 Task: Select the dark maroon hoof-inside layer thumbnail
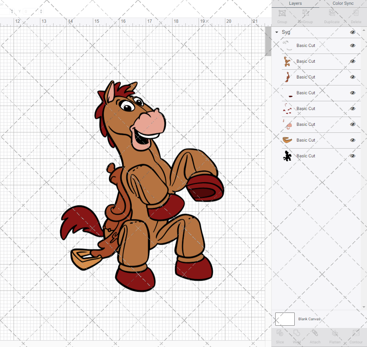pyautogui.click(x=287, y=93)
